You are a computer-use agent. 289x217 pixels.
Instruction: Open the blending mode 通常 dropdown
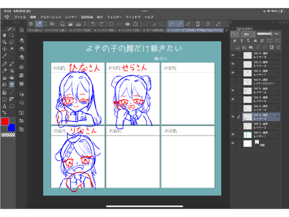[x=248, y=34]
